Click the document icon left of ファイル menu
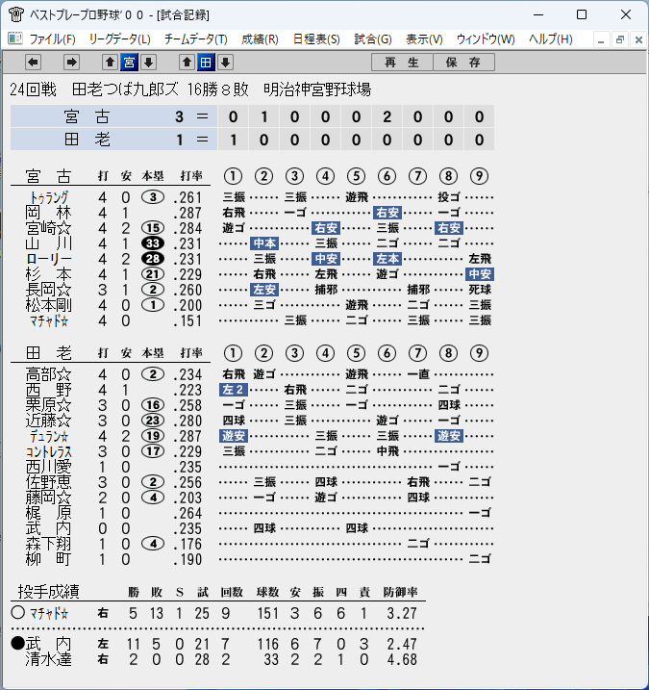This screenshot has height=690, width=649. tap(15, 38)
